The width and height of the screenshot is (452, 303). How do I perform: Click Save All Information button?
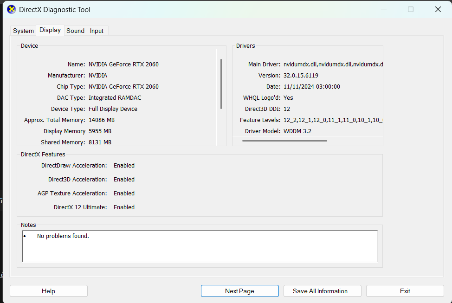322,291
